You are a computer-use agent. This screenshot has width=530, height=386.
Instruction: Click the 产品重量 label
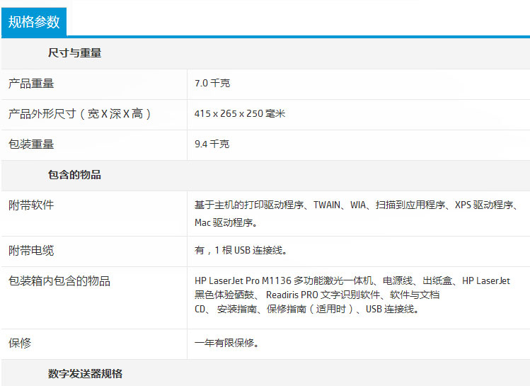point(31,84)
